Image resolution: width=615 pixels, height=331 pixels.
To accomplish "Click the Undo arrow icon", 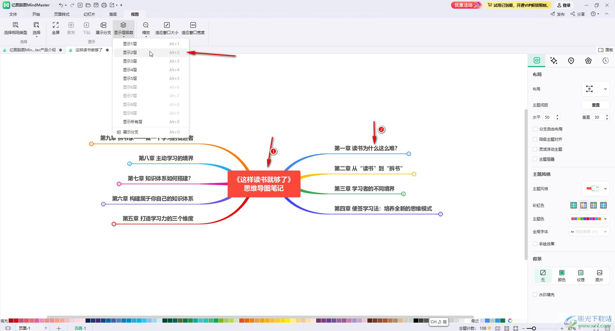I will [61, 5].
